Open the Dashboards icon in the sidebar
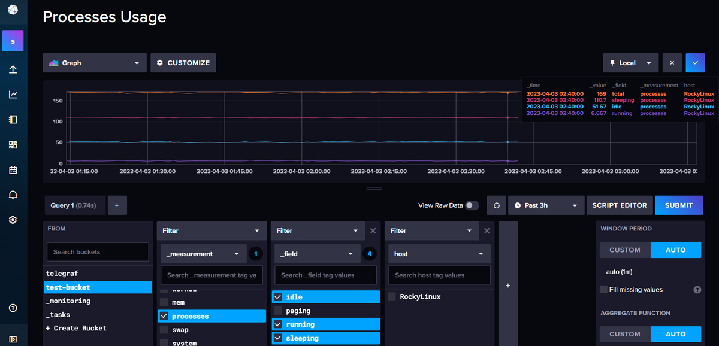This screenshot has height=346, width=719. coord(13,144)
